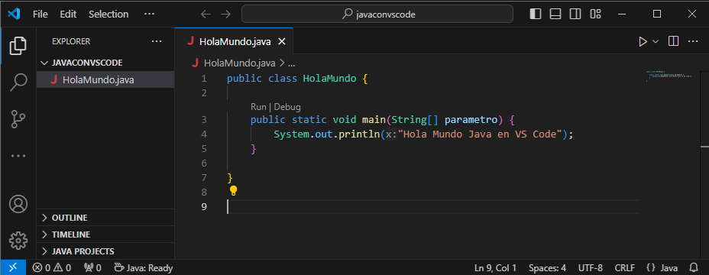This screenshot has height=275, width=709.
Task: Open more editor actions menu
Action: point(693,41)
